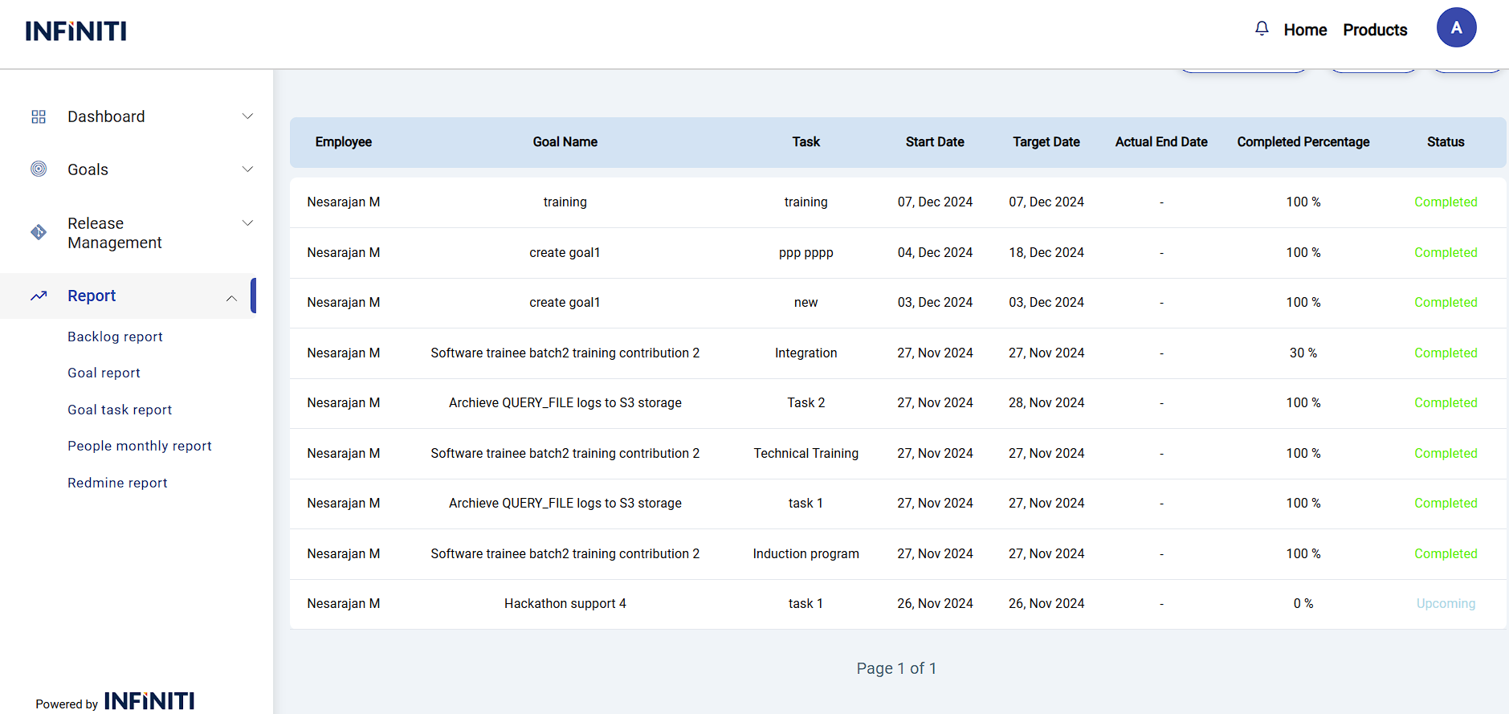Click the Report trend chart icon

coord(39,296)
